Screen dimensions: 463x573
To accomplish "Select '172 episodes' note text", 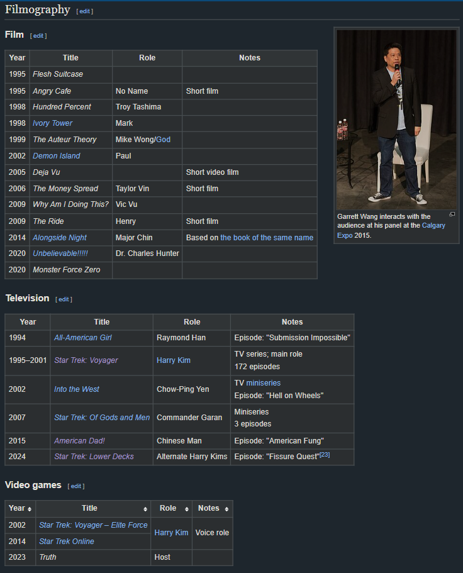I will pos(257,367).
